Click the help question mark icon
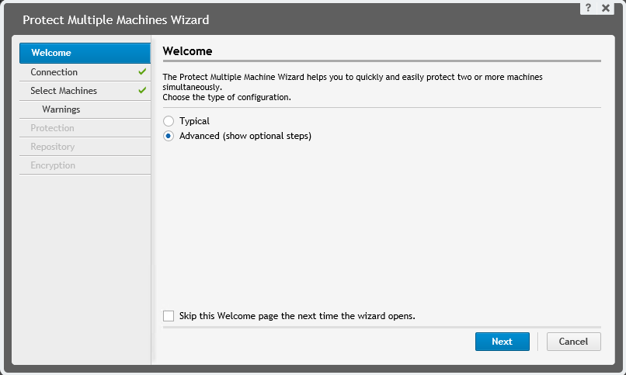The width and height of the screenshot is (626, 375). click(589, 7)
